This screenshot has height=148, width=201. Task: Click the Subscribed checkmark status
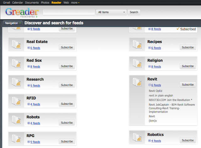(186, 29)
